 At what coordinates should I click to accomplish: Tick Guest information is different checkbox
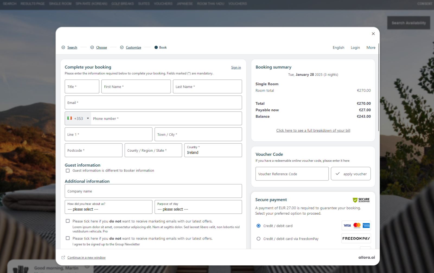(68, 171)
